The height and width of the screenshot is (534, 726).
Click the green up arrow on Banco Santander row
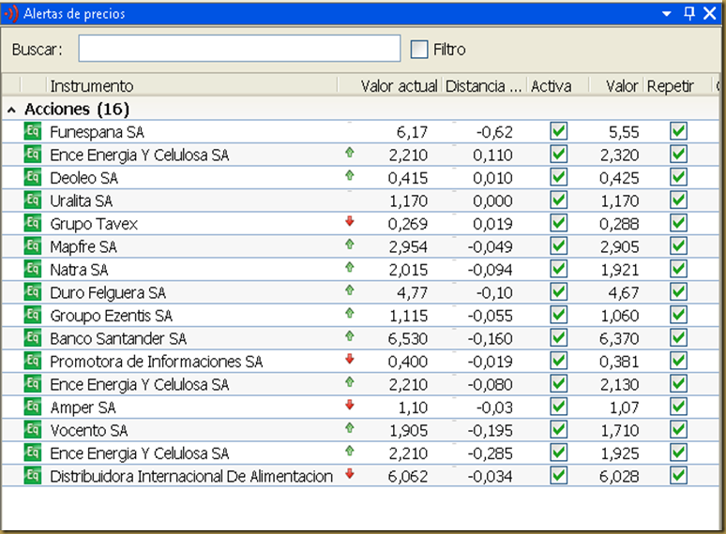click(x=350, y=336)
